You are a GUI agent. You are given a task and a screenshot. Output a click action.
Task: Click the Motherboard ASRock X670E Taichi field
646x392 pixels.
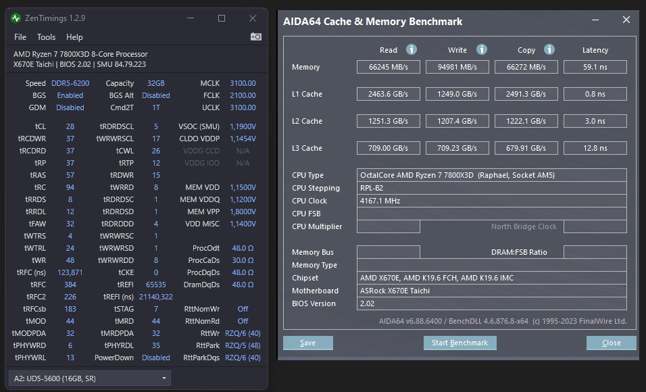[492, 291]
